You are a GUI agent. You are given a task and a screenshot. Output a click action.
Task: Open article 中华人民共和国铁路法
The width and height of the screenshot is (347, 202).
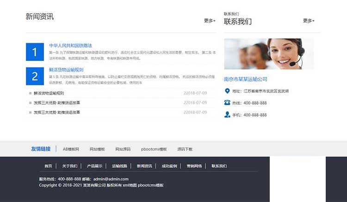click(70, 46)
